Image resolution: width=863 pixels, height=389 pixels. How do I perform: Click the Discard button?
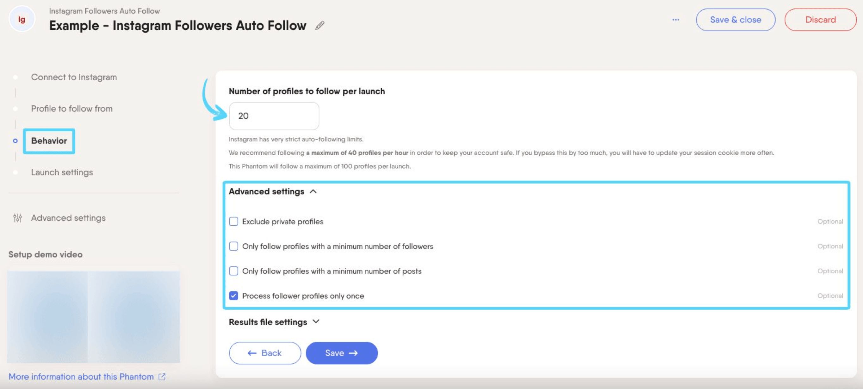tap(820, 20)
